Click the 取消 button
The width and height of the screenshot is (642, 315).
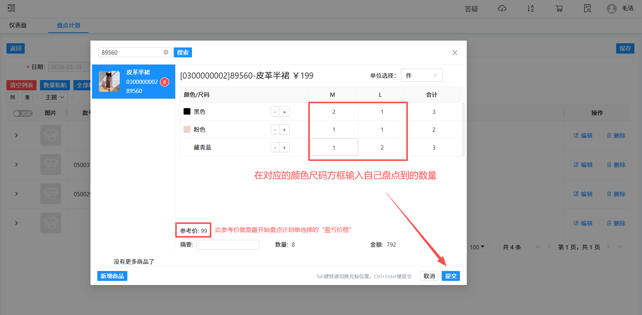[x=429, y=276]
